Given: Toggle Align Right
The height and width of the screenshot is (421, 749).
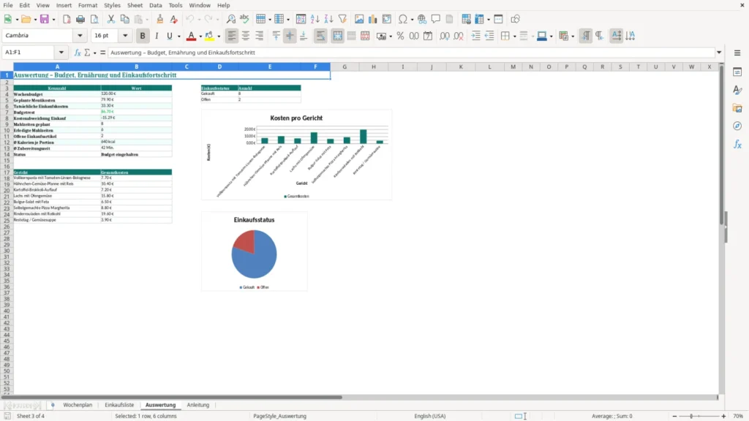Looking at the screenshot, I should click(x=260, y=36).
